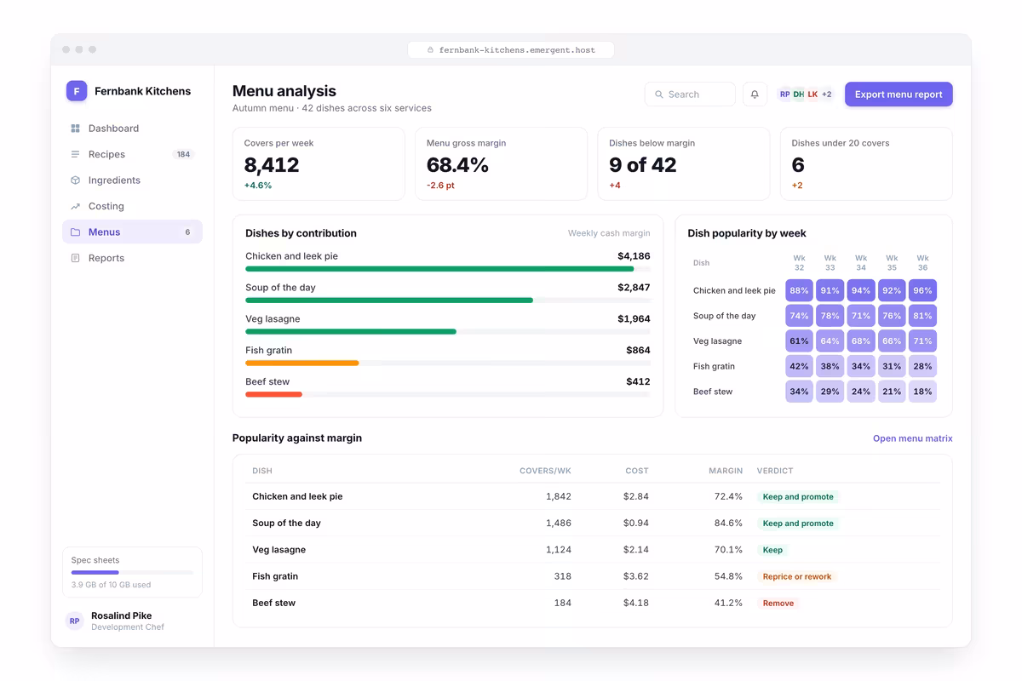The height and width of the screenshot is (681, 1022).
Task: Click the Reports document icon
Action: point(75,258)
